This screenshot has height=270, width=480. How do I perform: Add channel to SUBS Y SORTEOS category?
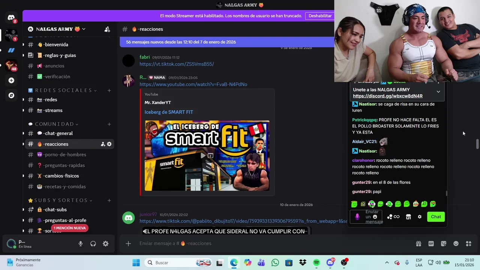tap(109, 200)
